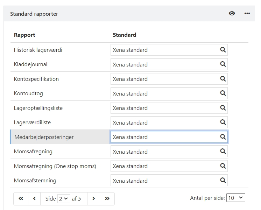Click the magnifier icon in Kladdejournal row
This screenshot has width=261, height=210.
point(223,64)
